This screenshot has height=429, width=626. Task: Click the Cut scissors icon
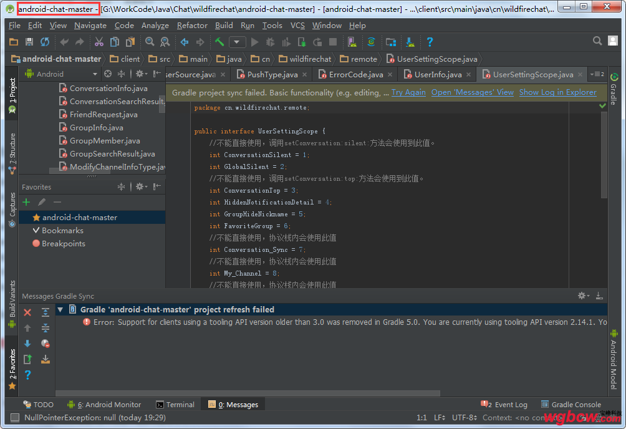(99, 42)
